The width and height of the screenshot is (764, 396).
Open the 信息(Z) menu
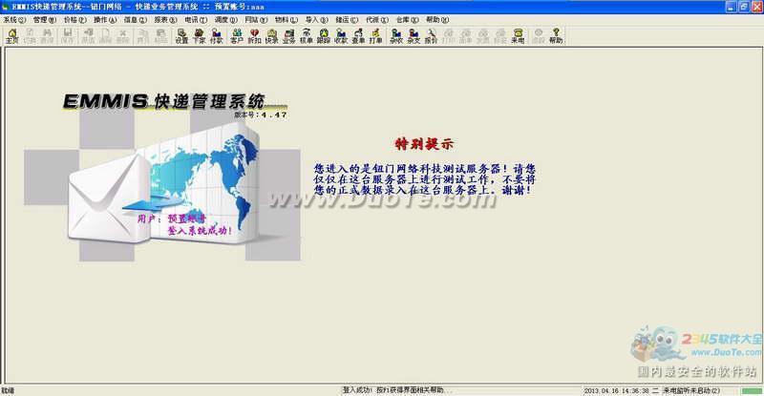pyautogui.click(x=136, y=20)
